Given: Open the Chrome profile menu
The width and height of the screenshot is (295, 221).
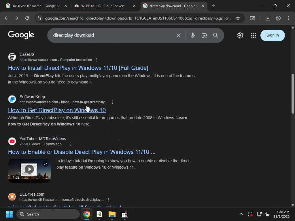Looking at the screenshot, I should click(x=278, y=18).
